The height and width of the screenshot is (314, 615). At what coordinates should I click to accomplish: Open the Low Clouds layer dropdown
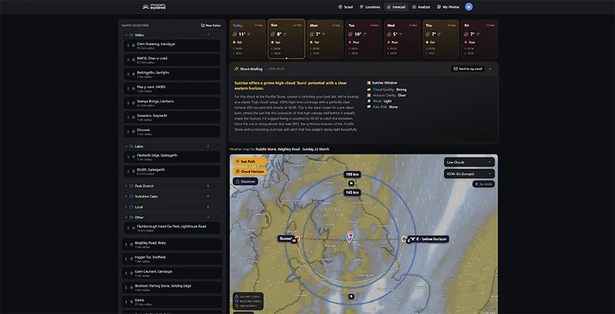click(469, 162)
